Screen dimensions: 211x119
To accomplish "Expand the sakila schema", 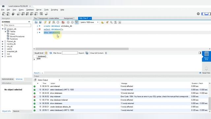I will click(x=3, y=49).
